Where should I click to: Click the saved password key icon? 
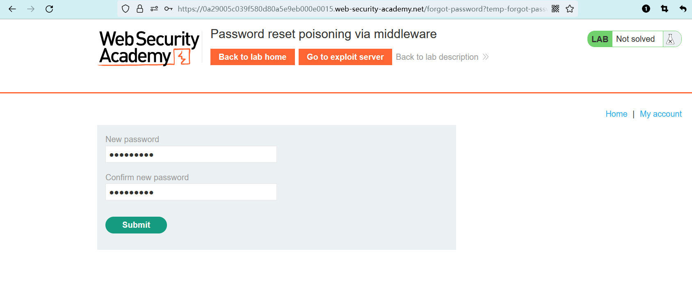tap(168, 9)
